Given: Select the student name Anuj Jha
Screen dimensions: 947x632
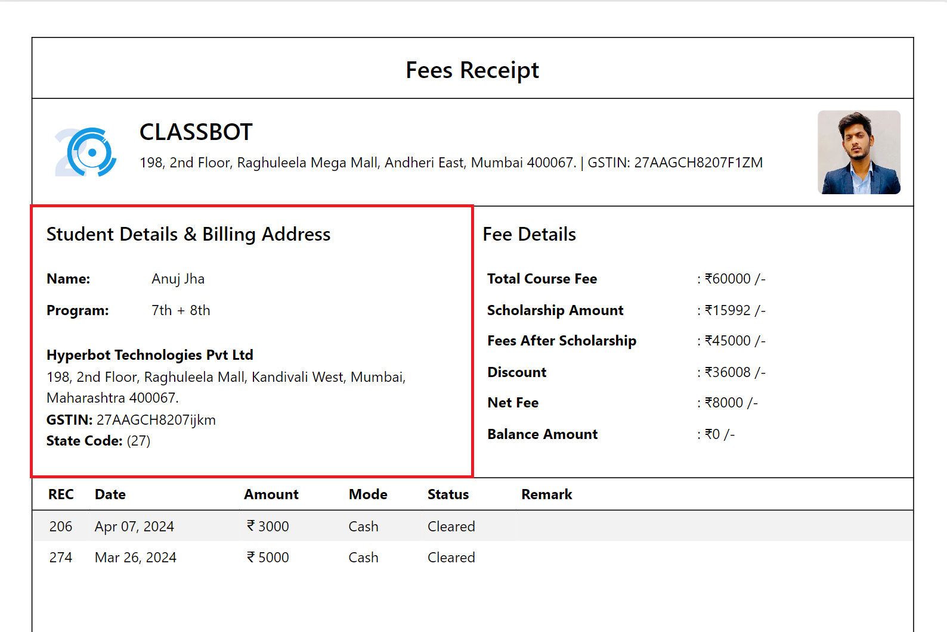Looking at the screenshot, I should 178,279.
